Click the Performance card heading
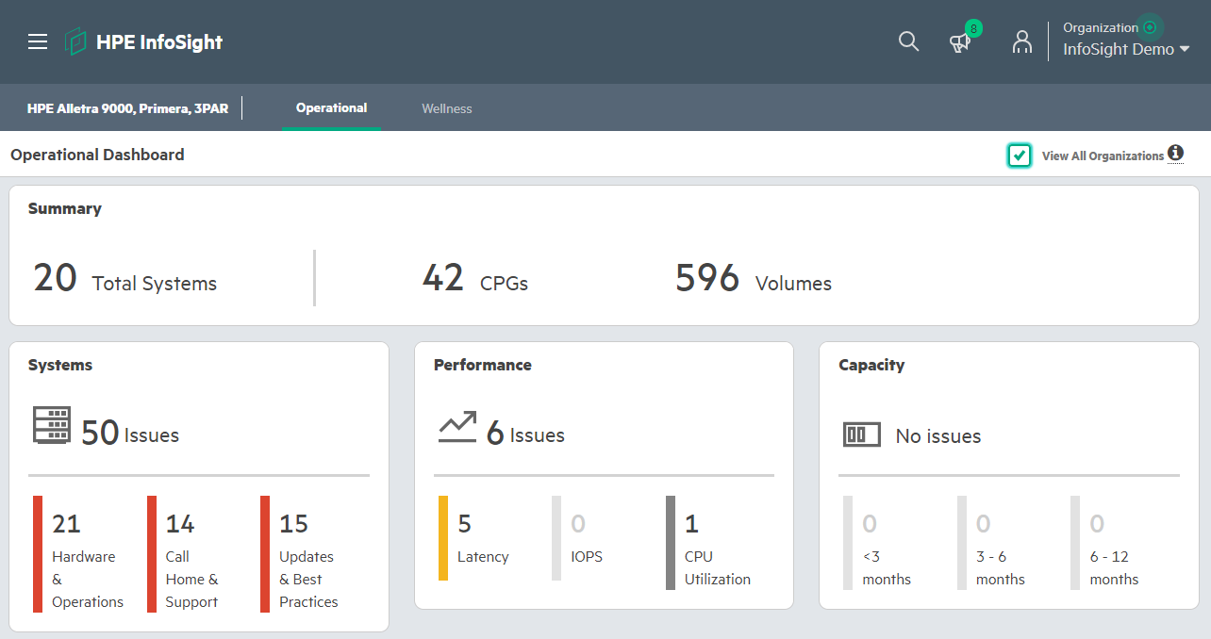 click(483, 365)
